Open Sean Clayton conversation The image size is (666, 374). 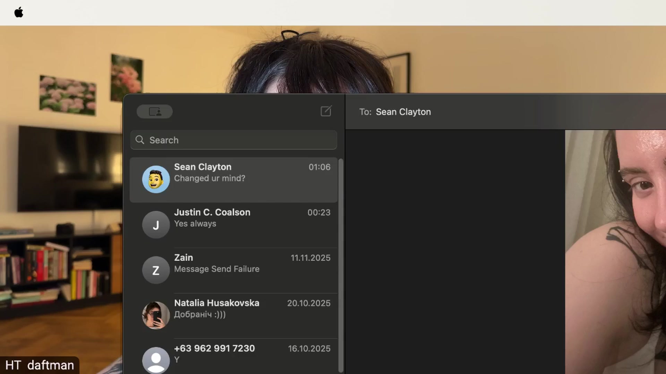click(x=233, y=180)
